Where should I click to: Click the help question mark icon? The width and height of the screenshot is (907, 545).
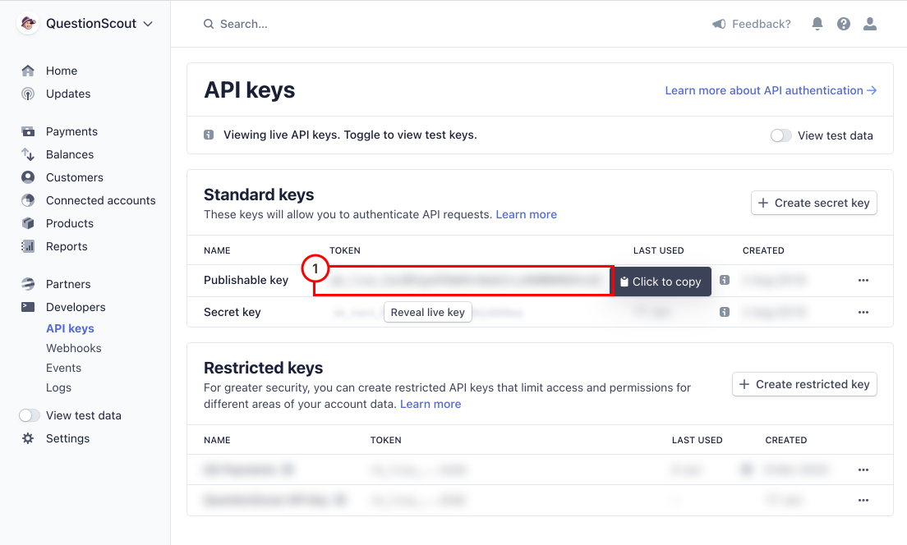(844, 24)
